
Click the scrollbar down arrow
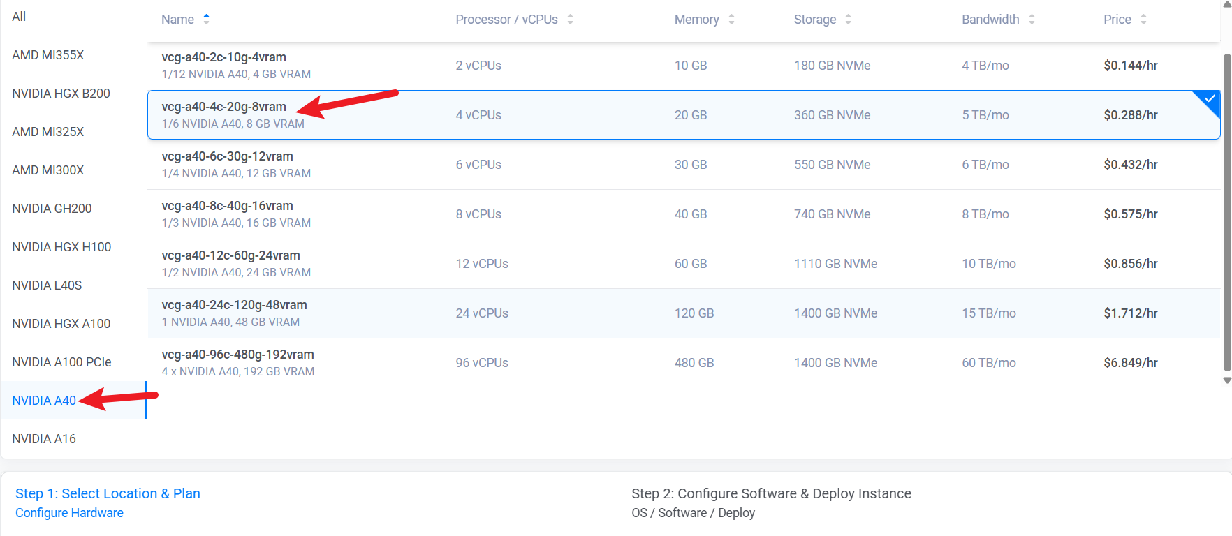coord(1227,380)
